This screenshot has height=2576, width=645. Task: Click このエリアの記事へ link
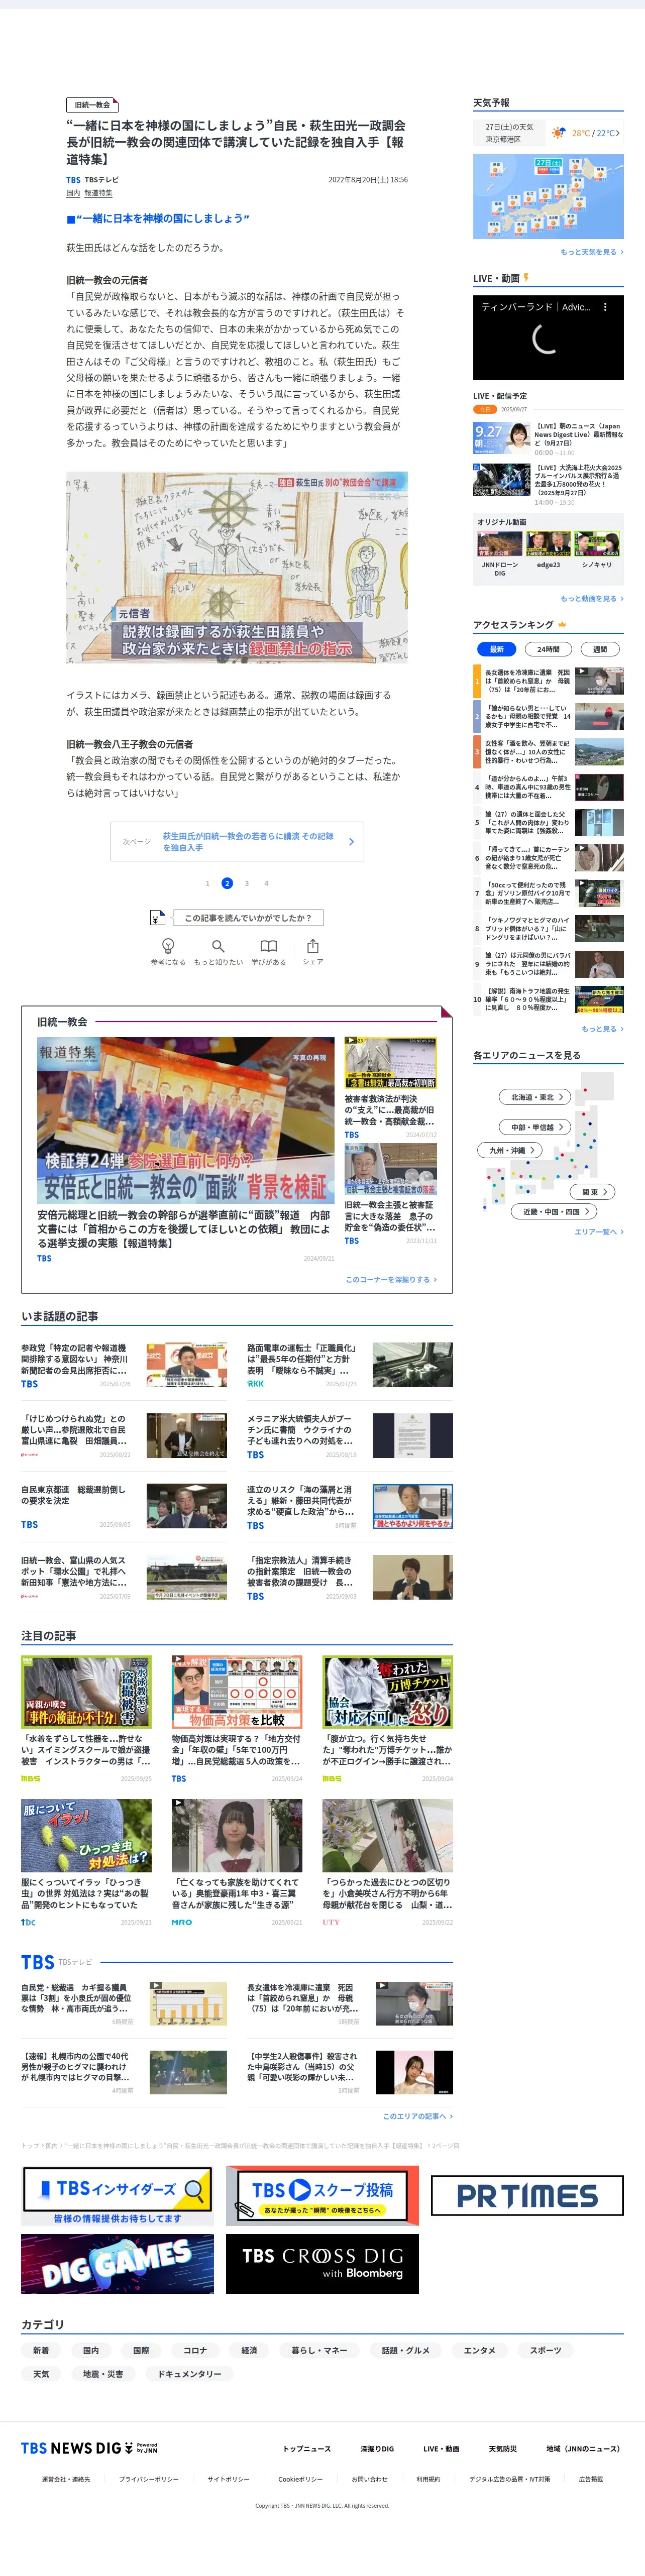pos(417,2116)
